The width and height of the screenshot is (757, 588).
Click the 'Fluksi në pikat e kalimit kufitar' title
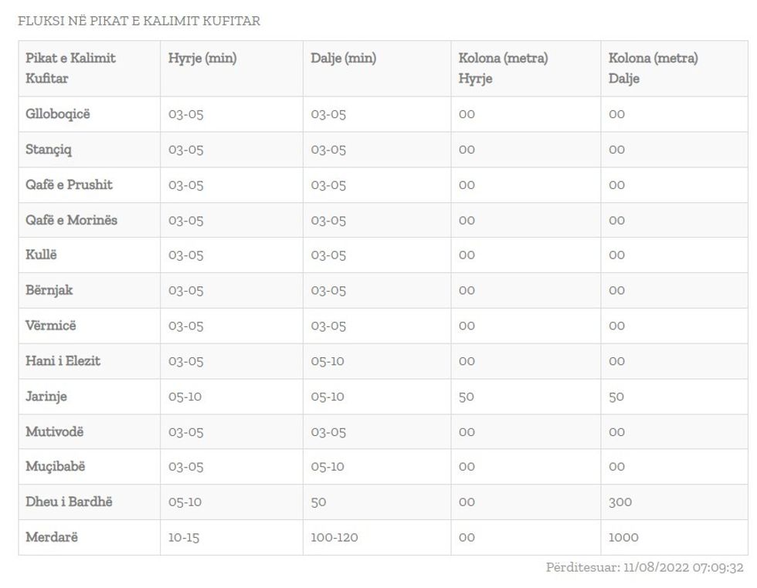tap(139, 22)
